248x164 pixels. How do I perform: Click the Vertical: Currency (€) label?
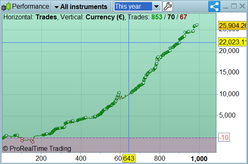[x=93, y=17]
